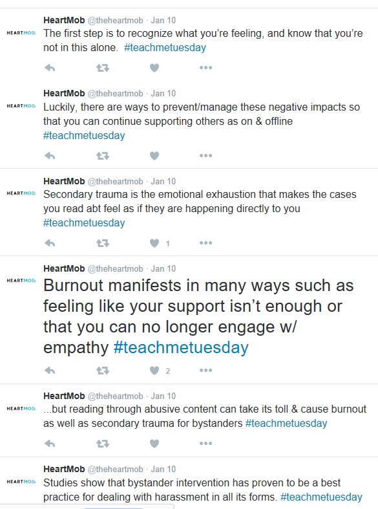Open more options on the 'Luckily' tweet
This screenshot has width=378, height=509.
pos(205,155)
